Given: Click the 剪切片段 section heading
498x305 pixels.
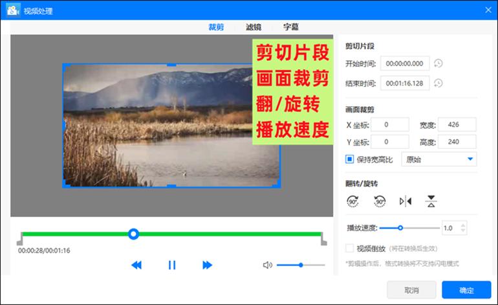Looking at the screenshot, I should (360, 47).
